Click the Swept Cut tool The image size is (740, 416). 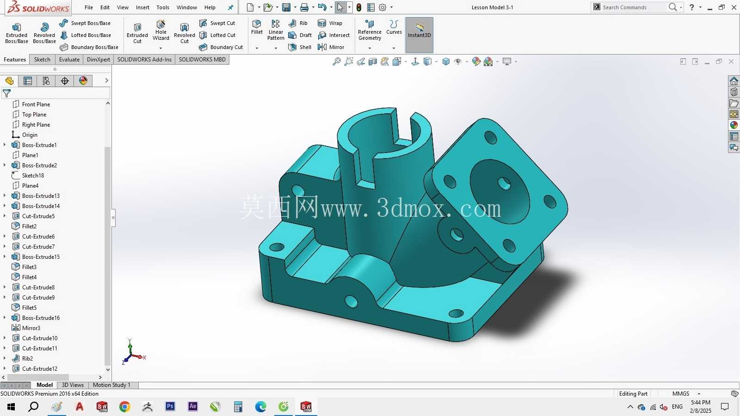point(217,23)
